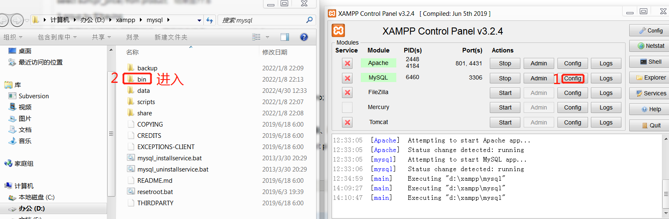Click the search magnifier icon in Explorer
Viewport: 669px width, 219px height.
(x=309, y=20)
